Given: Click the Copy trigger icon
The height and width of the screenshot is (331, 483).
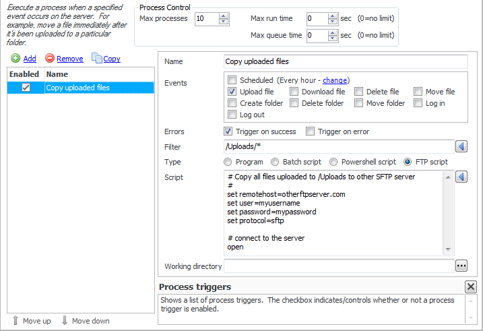Looking at the screenshot, I should [96, 59].
